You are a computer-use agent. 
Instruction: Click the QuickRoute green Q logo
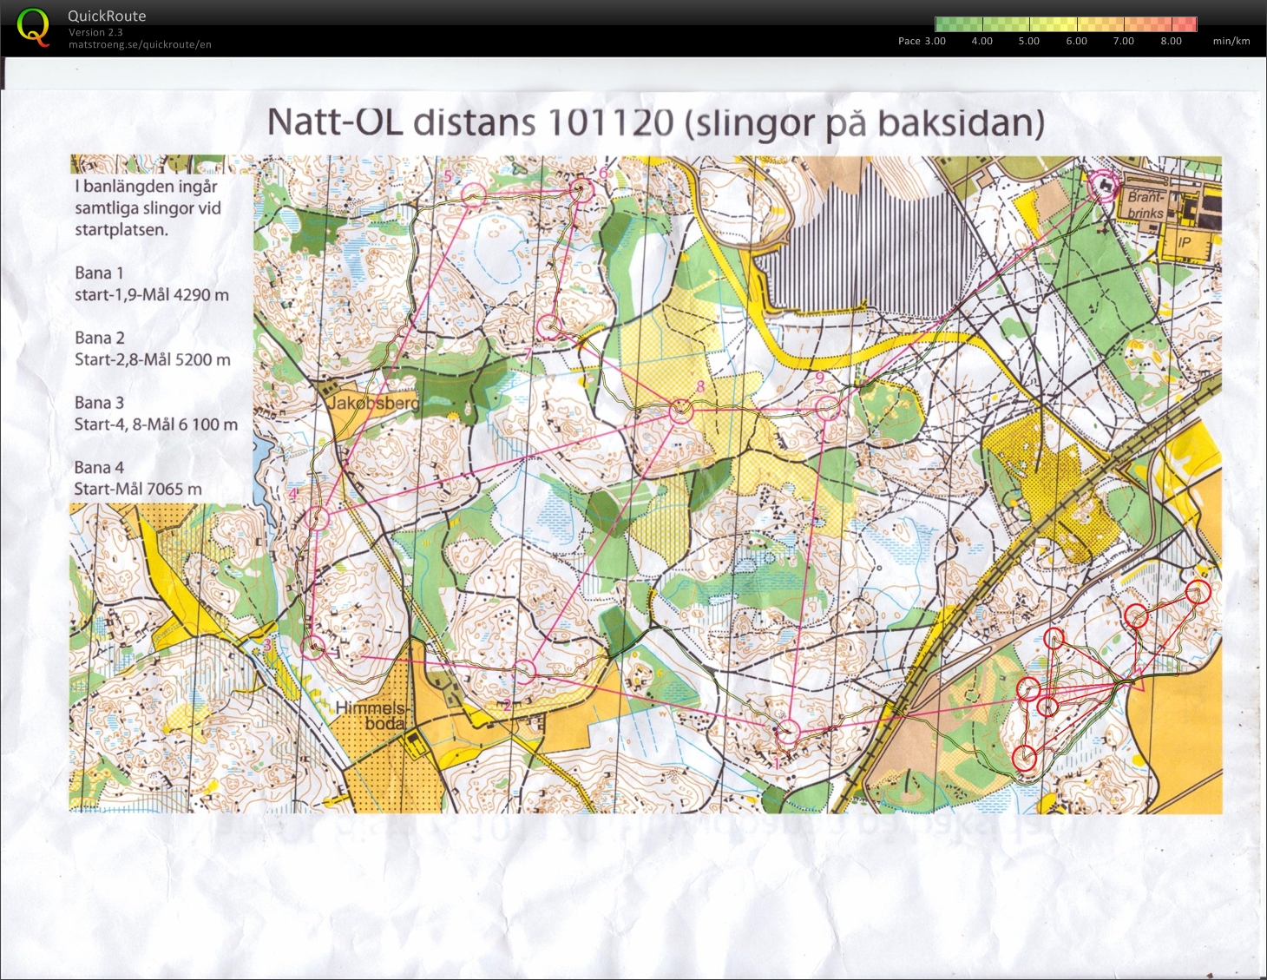(33, 27)
